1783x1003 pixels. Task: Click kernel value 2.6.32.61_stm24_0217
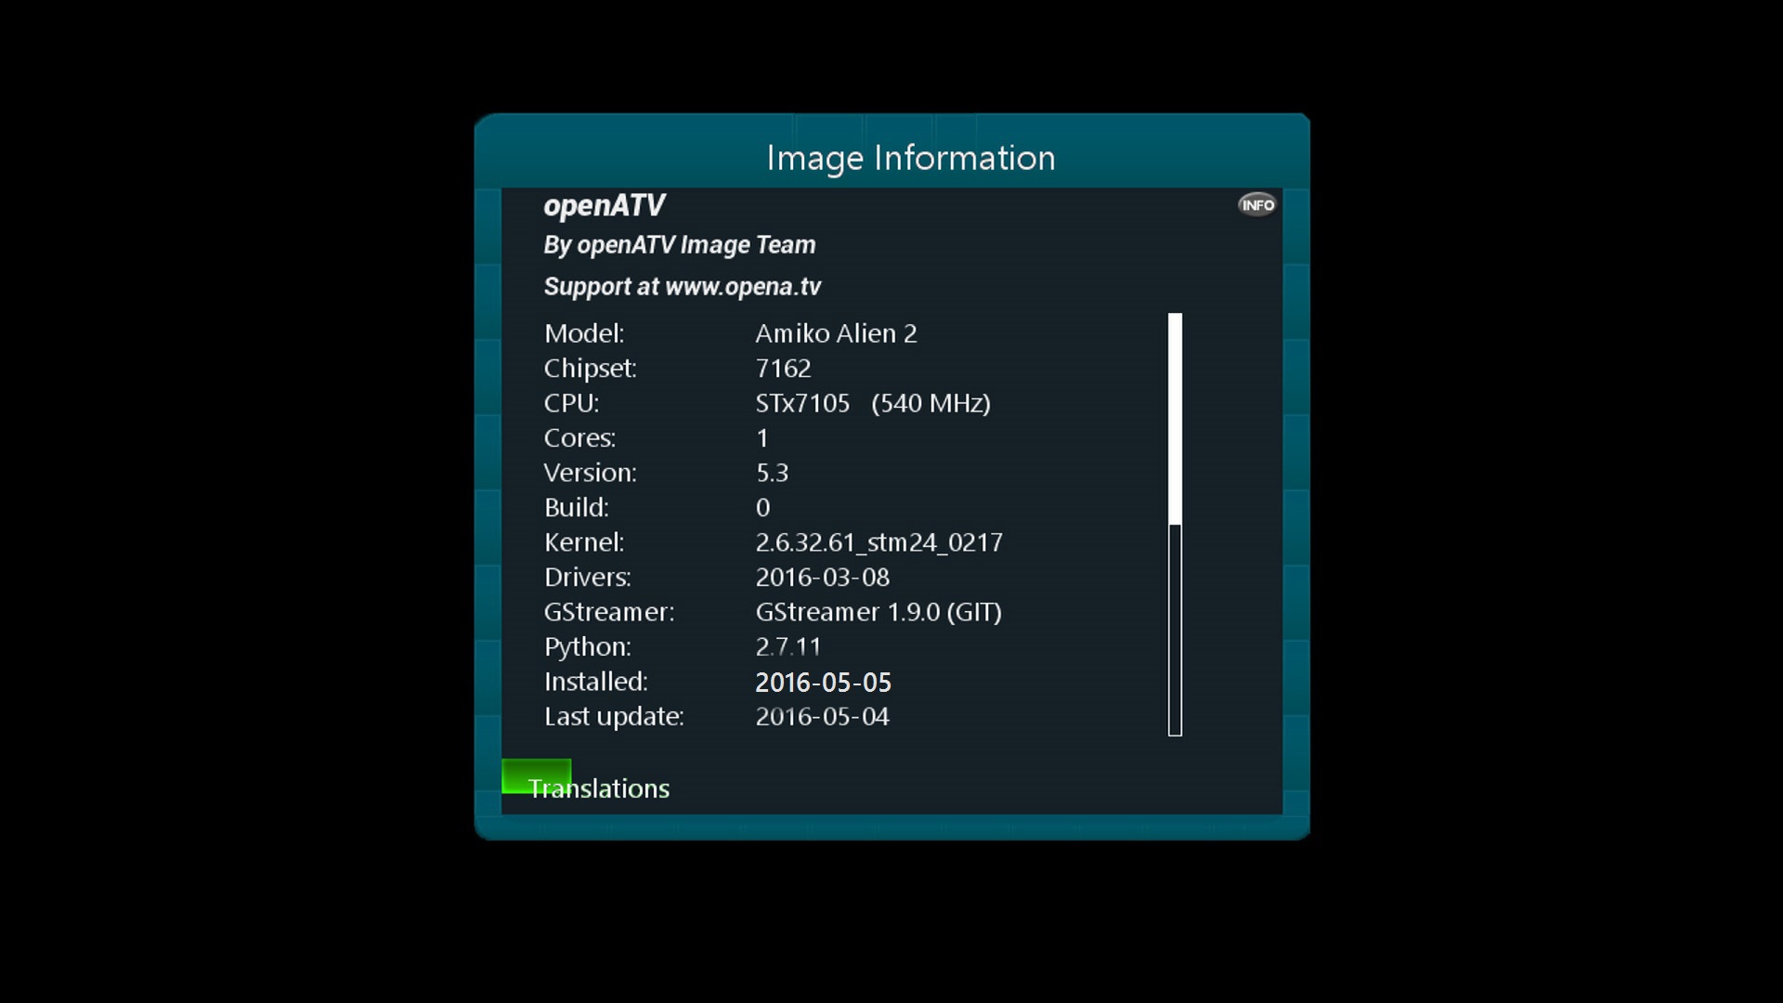click(x=878, y=542)
